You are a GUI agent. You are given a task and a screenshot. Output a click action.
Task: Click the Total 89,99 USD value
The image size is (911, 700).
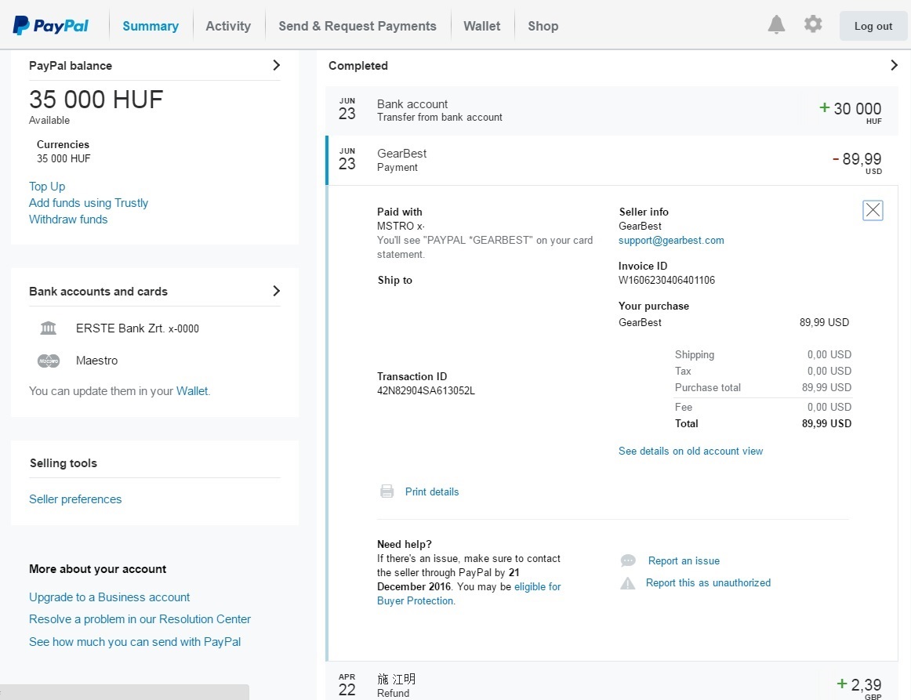click(x=826, y=423)
